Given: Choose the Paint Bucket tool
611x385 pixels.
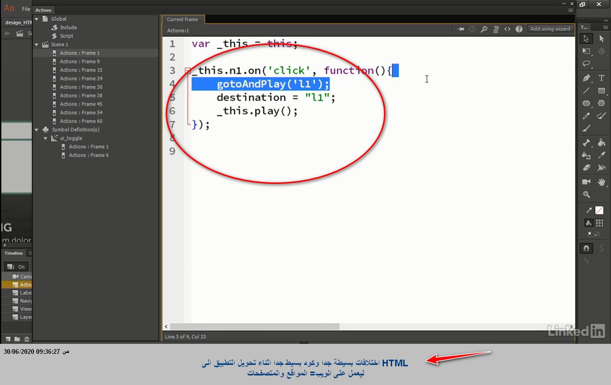Looking at the screenshot, I should [601, 143].
